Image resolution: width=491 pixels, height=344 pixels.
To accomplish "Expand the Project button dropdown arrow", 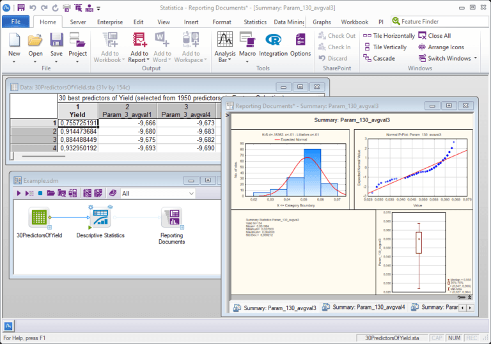I will pyautogui.click(x=77, y=61).
